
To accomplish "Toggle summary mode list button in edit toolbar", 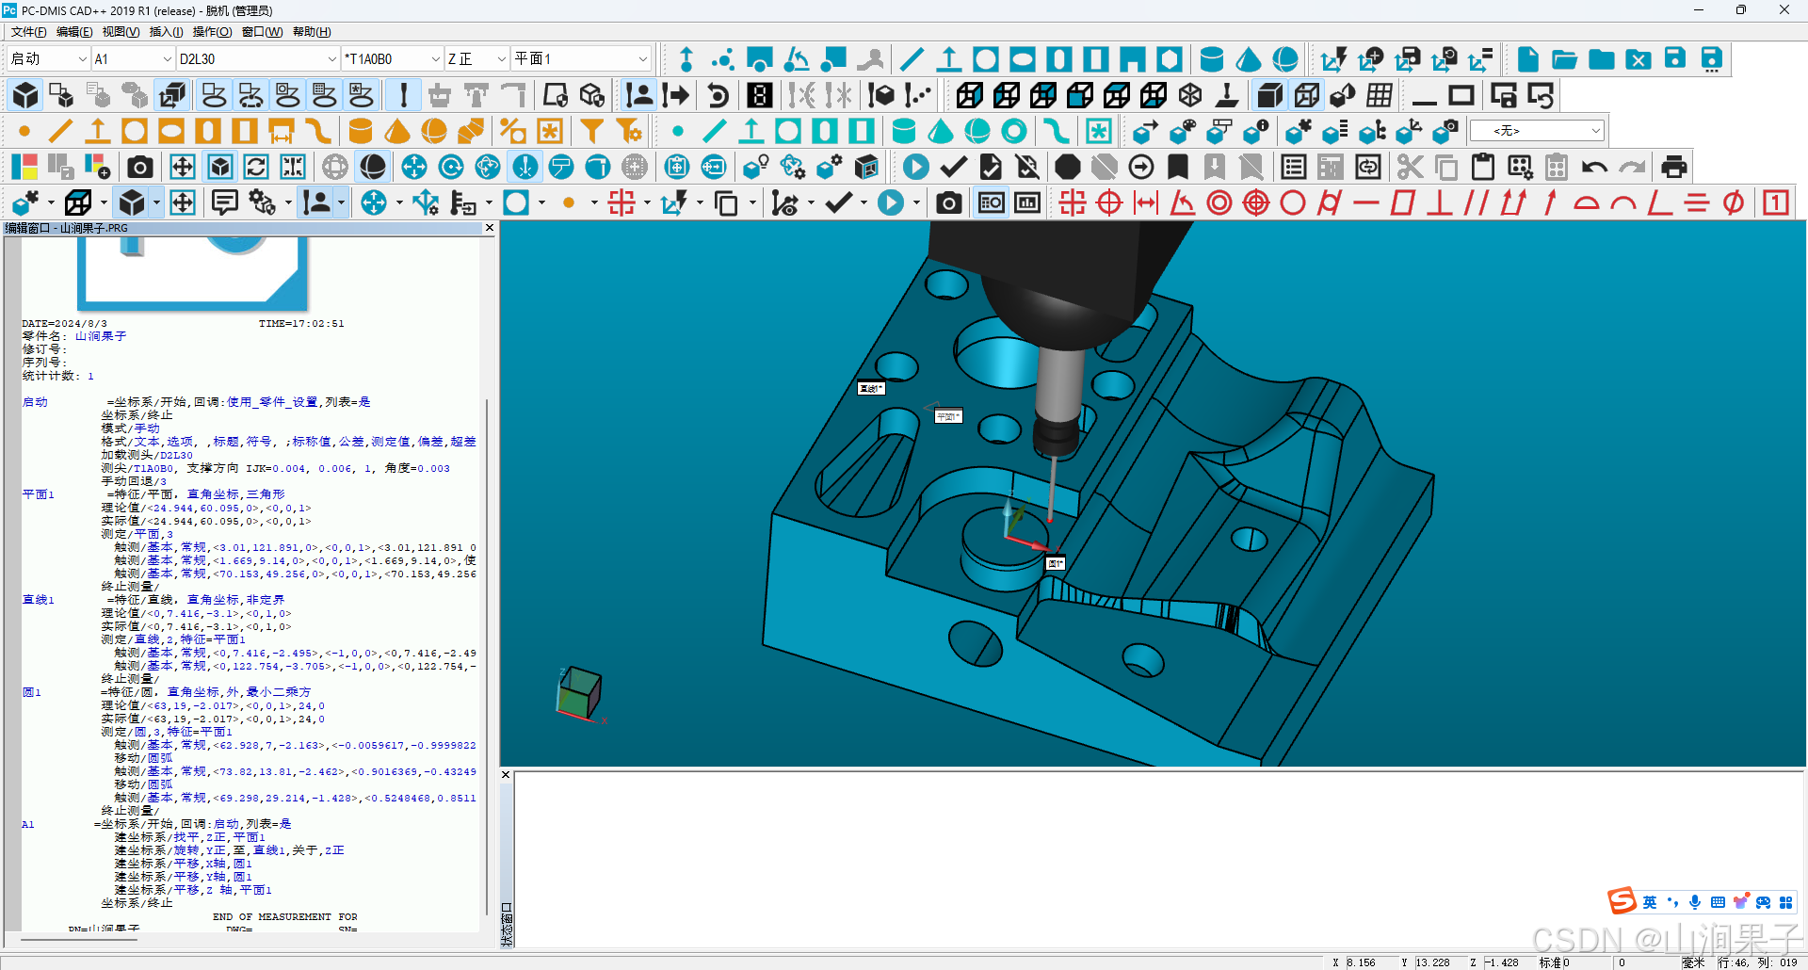I will click(1294, 167).
